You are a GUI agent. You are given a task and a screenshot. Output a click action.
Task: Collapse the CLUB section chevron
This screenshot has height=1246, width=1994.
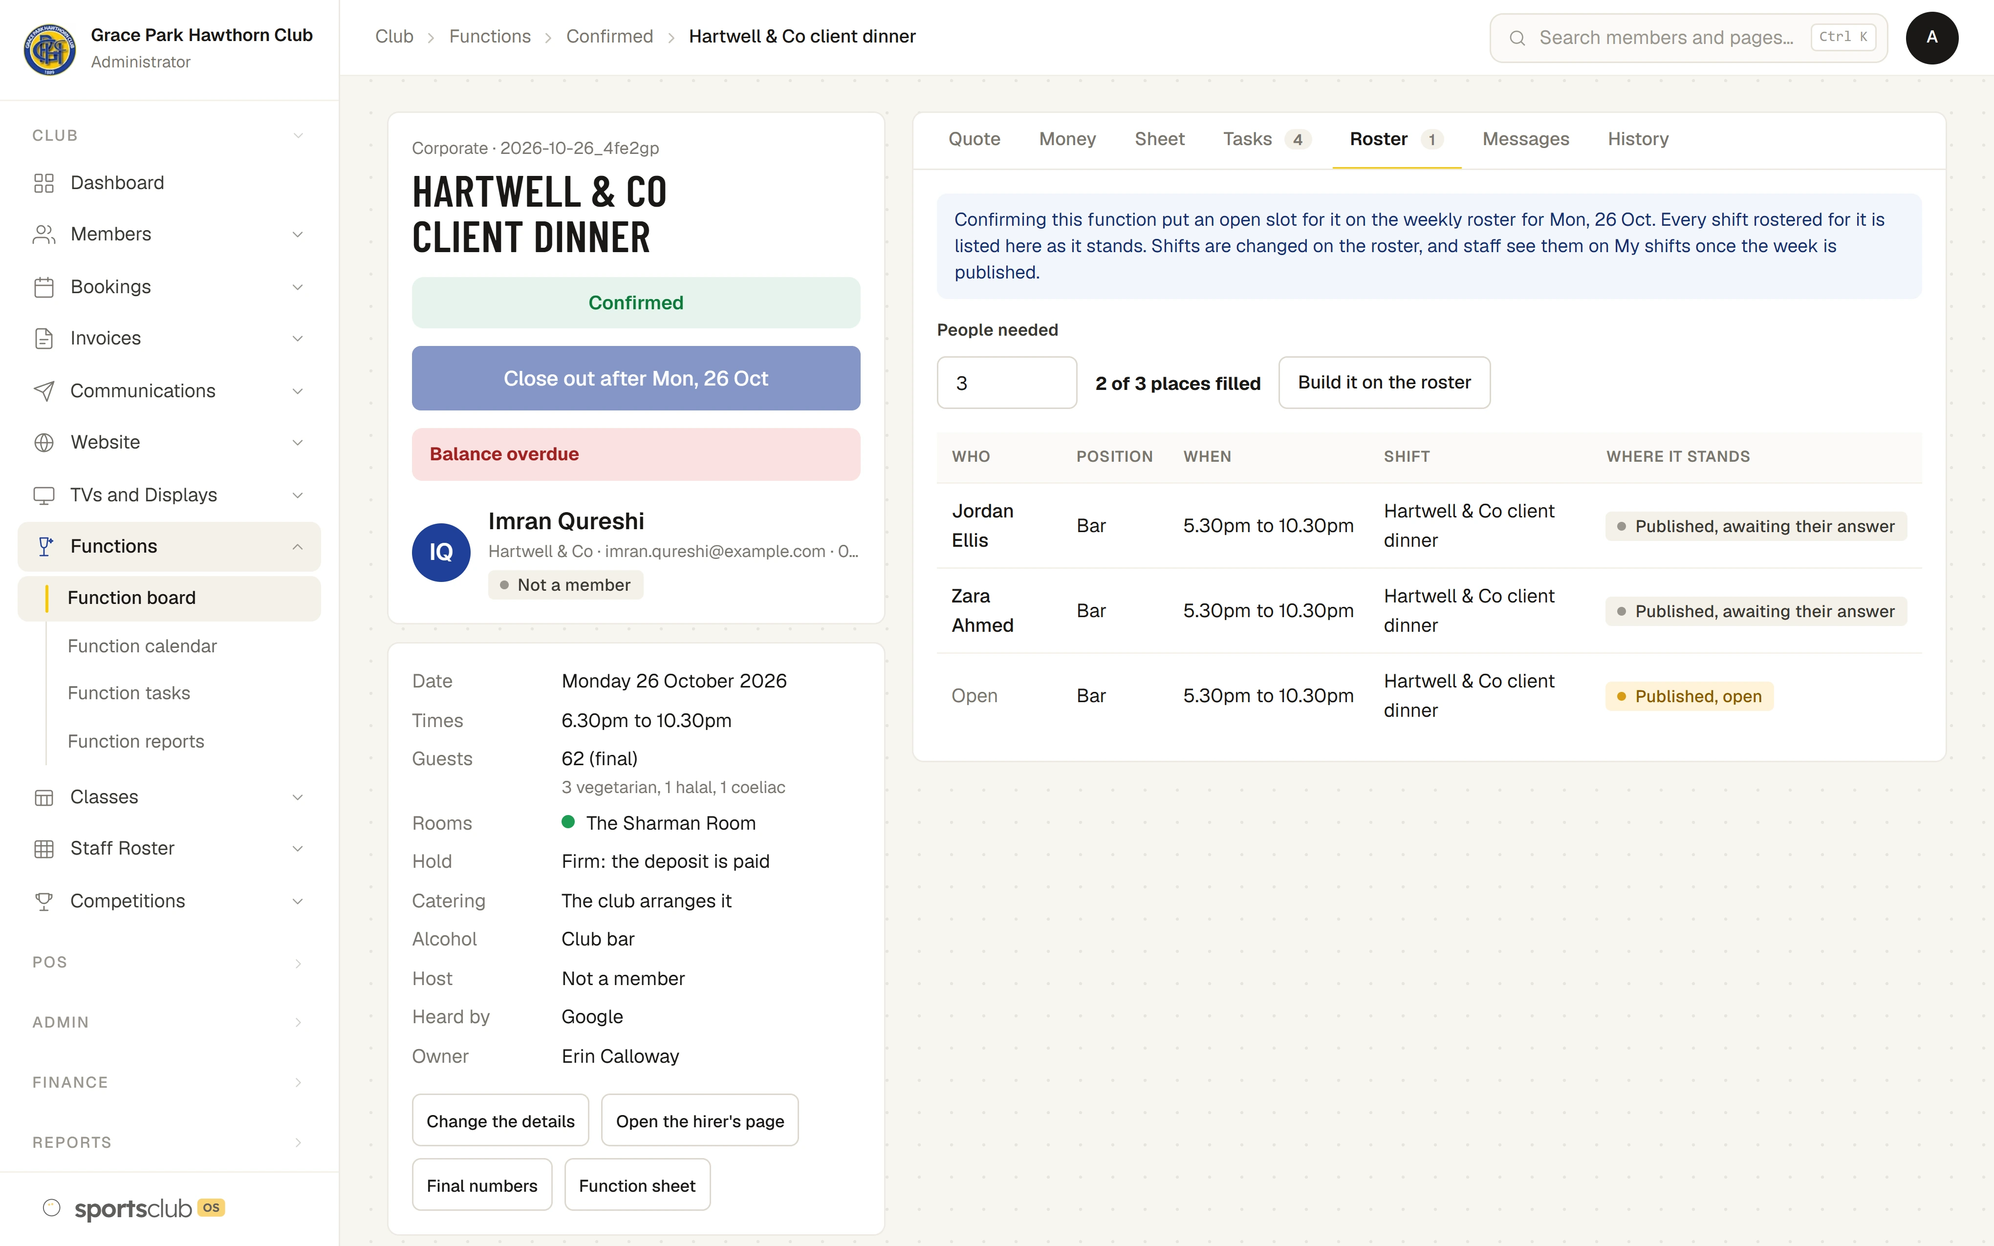(x=298, y=135)
